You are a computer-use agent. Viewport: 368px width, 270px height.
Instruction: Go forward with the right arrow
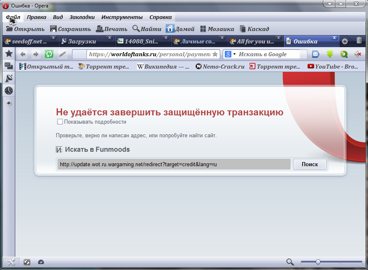(x=36, y=55)
